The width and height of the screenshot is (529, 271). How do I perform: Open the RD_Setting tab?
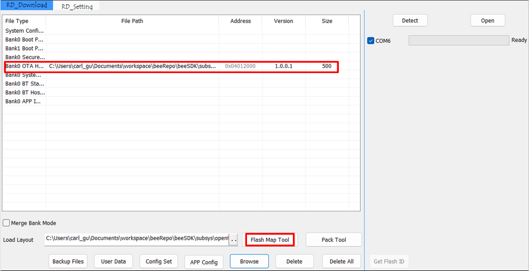pos(77,6)
